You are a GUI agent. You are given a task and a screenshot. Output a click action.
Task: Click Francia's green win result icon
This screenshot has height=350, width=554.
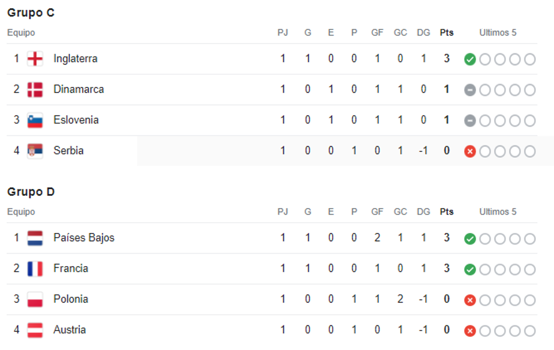pyautogui.click(x=470, y=269)
